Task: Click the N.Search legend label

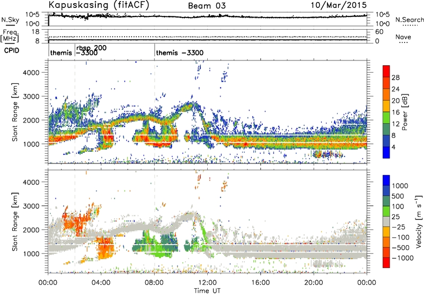Action: click(x=410, y=20)
